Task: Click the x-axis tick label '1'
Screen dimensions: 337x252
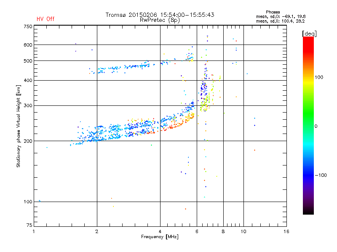Action: (x=34, y=231)
